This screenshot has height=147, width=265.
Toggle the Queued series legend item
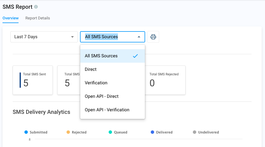(118, 132)
